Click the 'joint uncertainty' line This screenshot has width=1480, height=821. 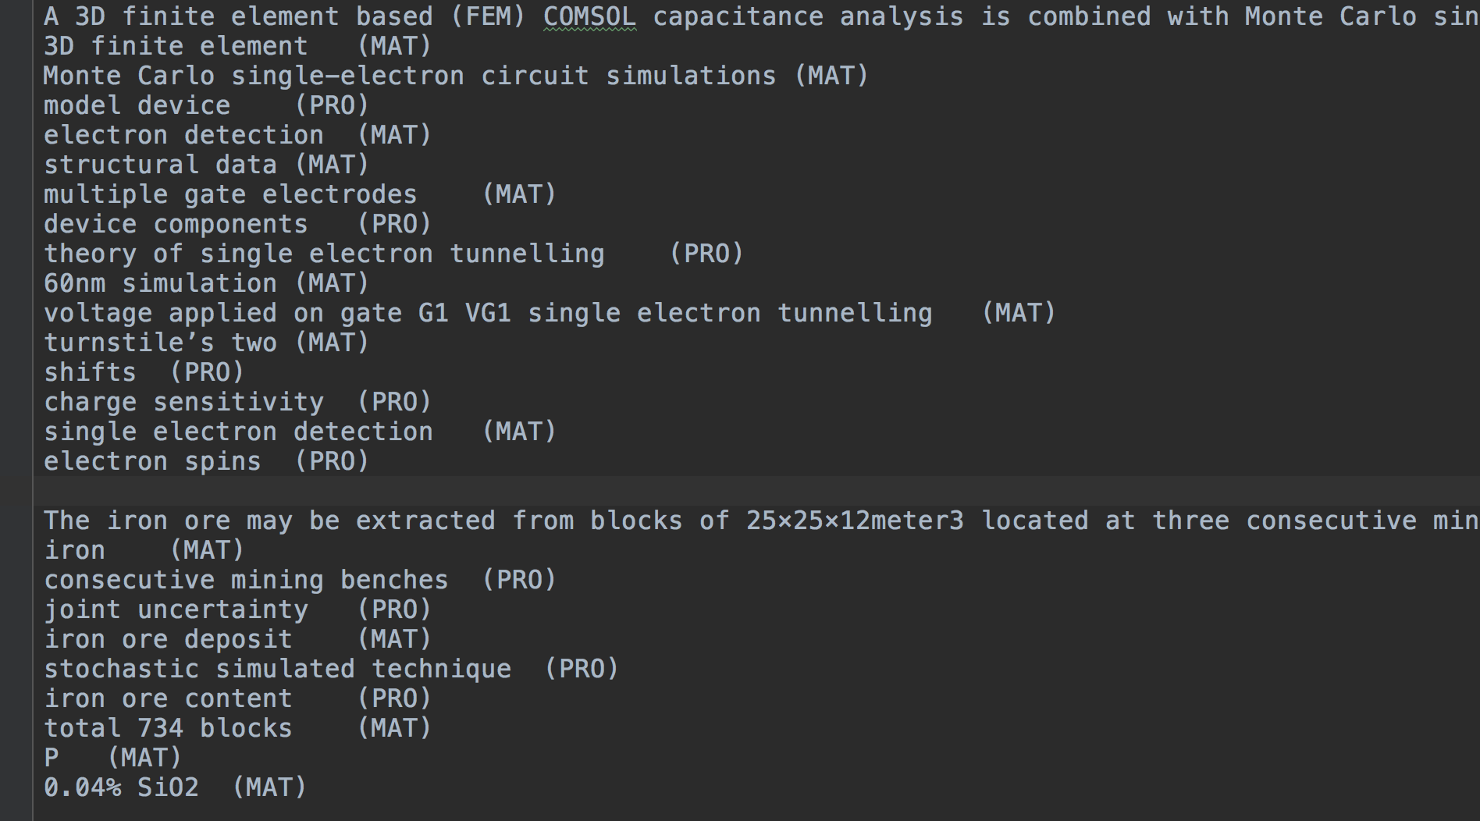(x=237, y=610)
